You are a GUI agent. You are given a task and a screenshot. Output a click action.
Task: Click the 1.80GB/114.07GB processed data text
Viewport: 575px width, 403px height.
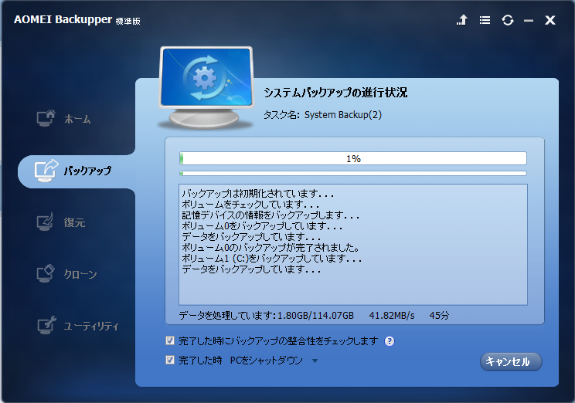[316, 316]
